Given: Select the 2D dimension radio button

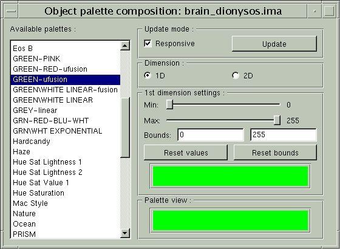Looking at the screenshot, I should coord(236,75).
